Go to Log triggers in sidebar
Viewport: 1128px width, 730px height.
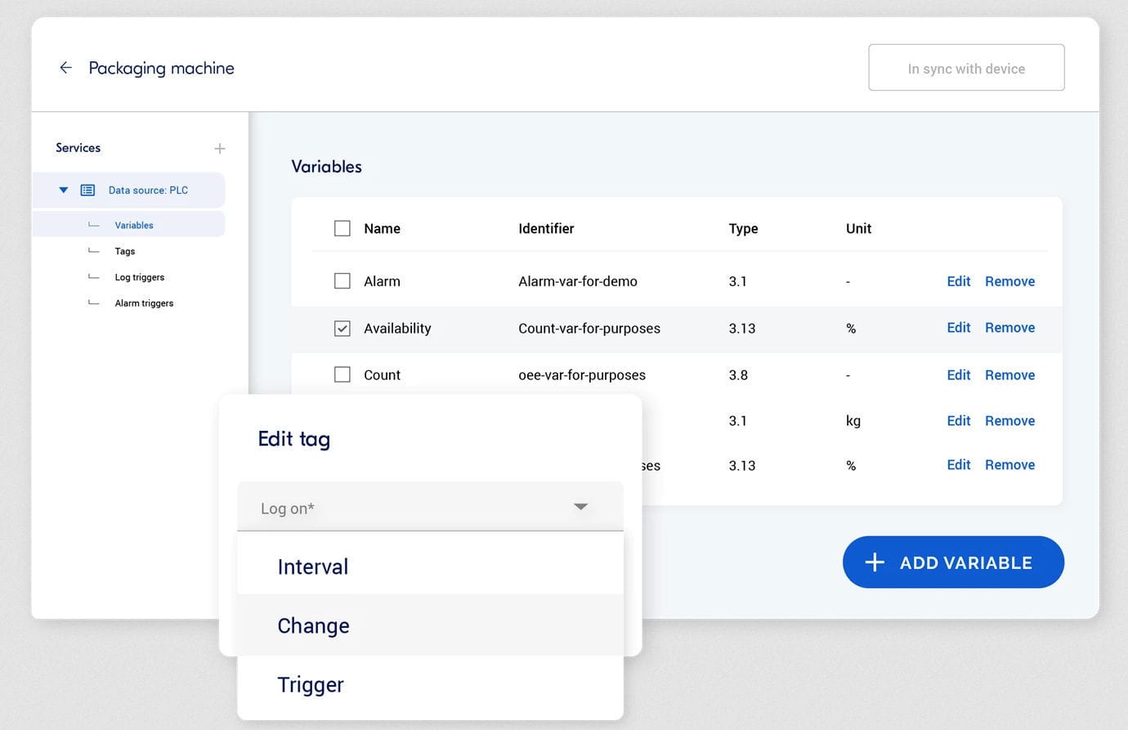(139, 277)
